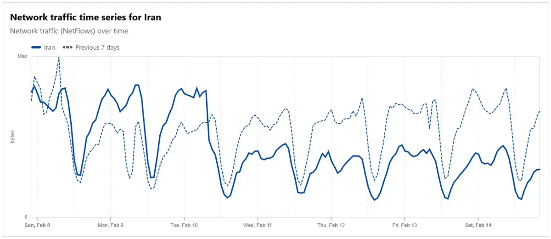This screenshot has width=551, height=239.
Task: Click the right end of the dashed line
Action: pyautogui.click(x=539, y=111)
